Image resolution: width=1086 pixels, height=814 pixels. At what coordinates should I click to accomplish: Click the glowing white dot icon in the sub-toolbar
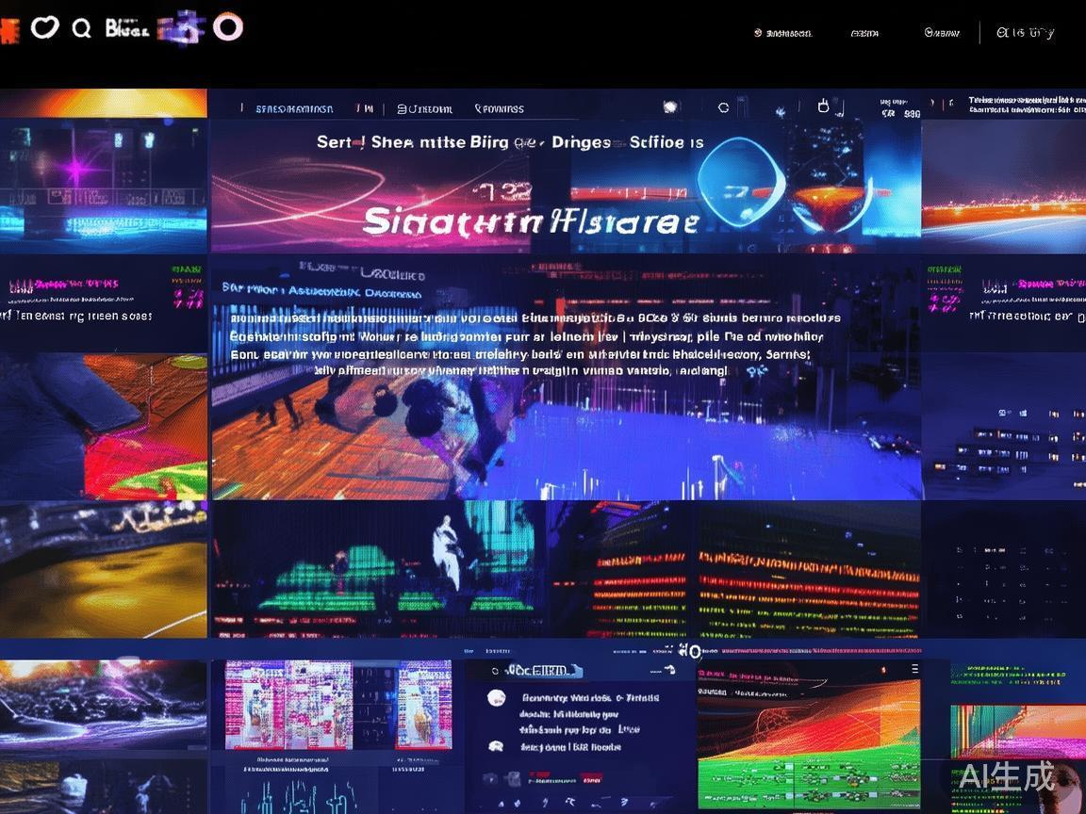[x=670, y=106]
